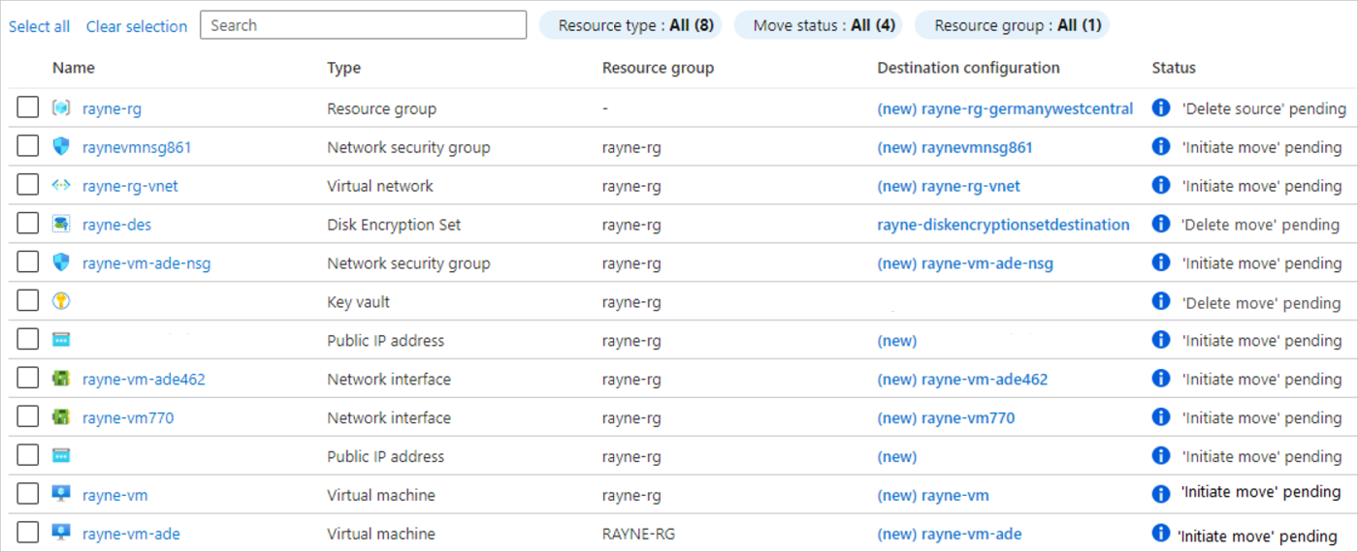
Task: Click info icon for rayne-rg status
Action: 1160,108
